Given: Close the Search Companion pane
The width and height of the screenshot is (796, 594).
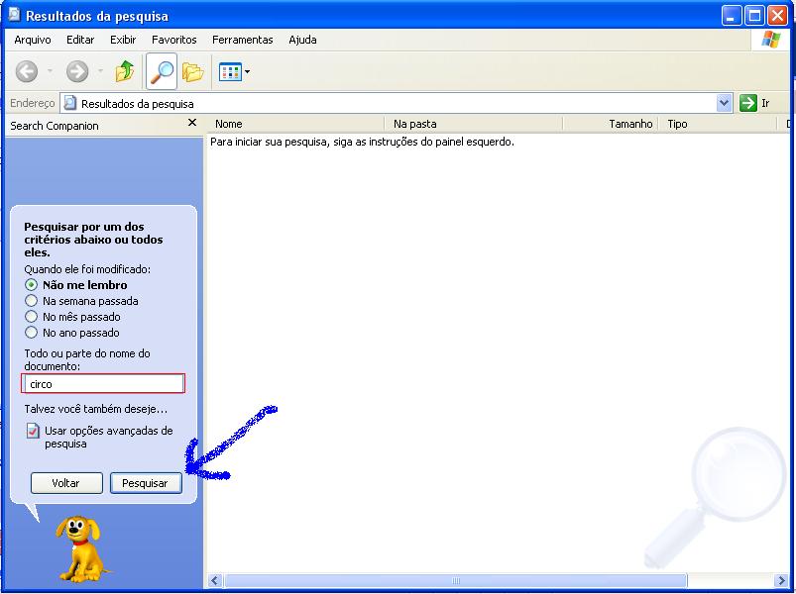Looking at the screenshot, I should [x=192, y=123].
